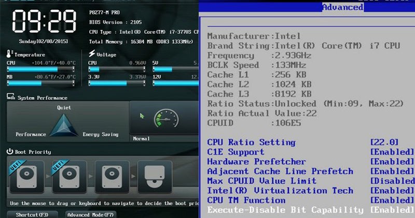Open the Advanced tab
Viewport: 415px width, 218px height.
click(343, 7)
